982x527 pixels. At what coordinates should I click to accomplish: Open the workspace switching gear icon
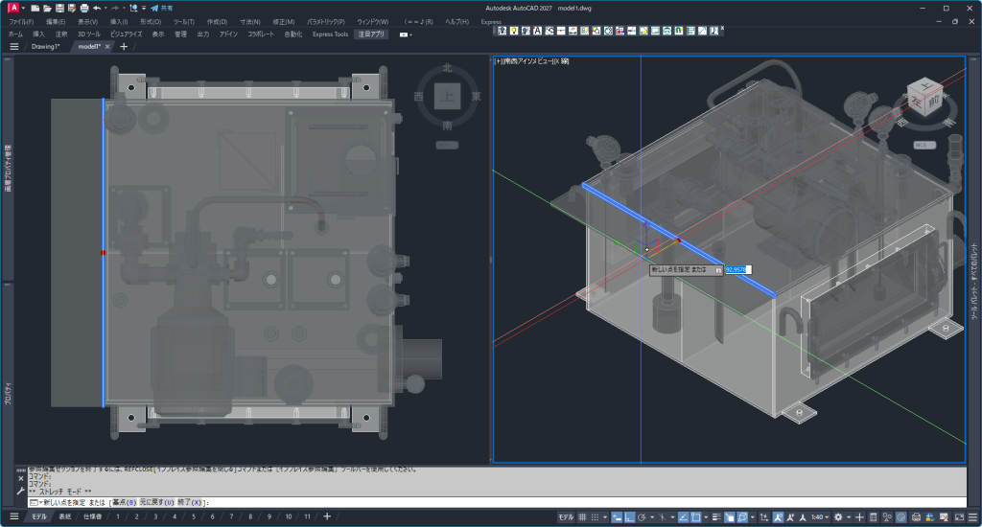tap(838, 516)
